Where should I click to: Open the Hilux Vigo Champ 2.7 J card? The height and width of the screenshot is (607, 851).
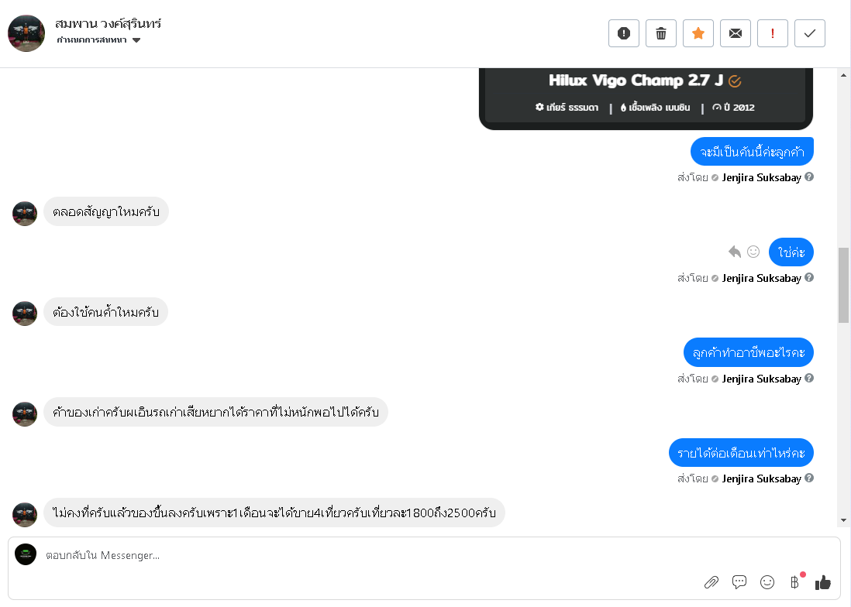(x=646, y=93)
